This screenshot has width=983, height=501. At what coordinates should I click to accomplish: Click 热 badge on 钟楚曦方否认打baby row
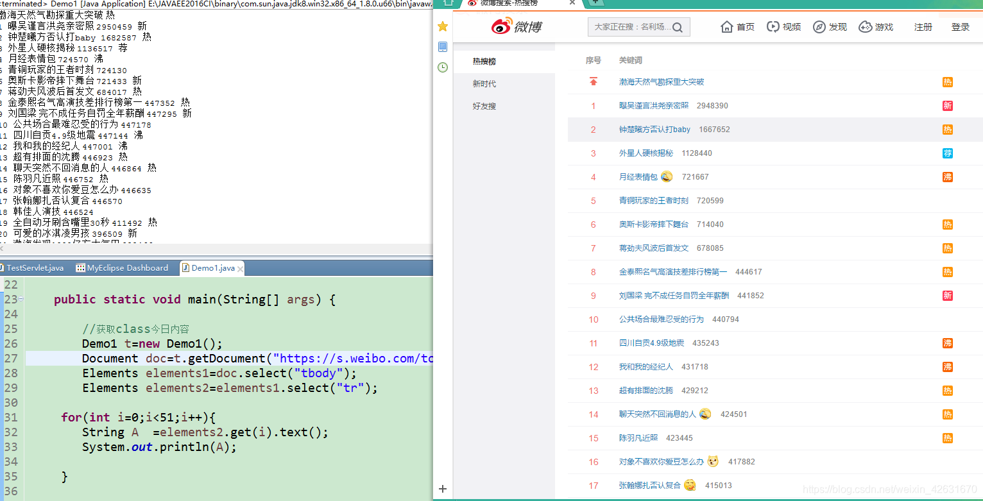(x=948, y=130)
